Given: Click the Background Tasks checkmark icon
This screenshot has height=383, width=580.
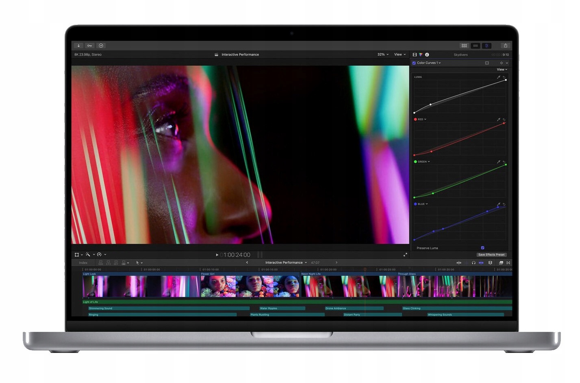Looking at the screenshot, I should tap(101, 45).
